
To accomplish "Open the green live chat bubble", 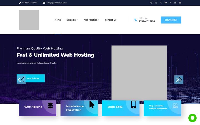I will pyautogui.click(x=192, y=118).
